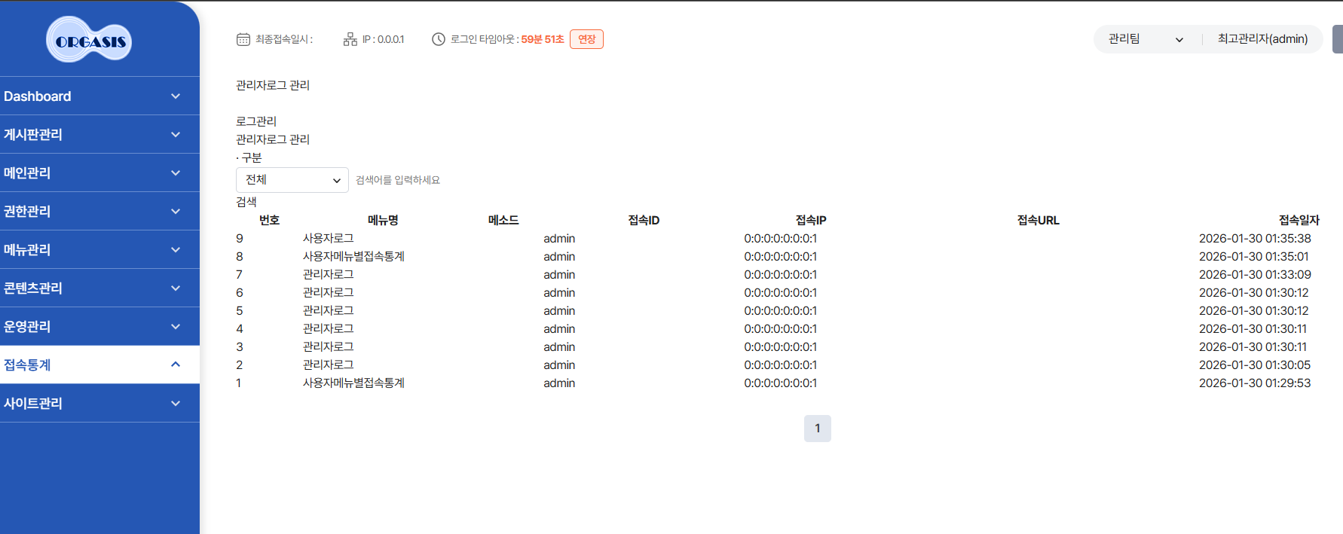
Task: Open the 사이트관리 sidebar menu
Action: pyautogui.click(x=33, y=404)
